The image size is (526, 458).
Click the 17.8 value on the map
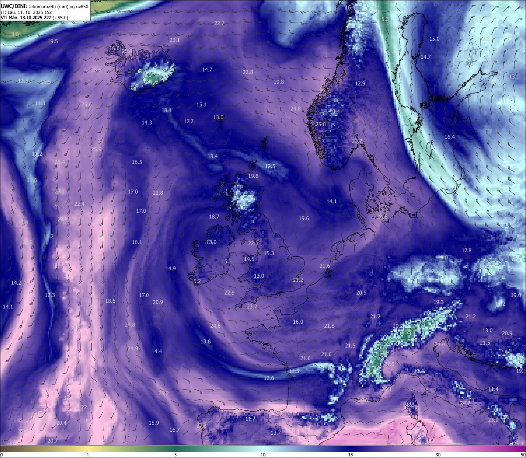click(466, 251)
